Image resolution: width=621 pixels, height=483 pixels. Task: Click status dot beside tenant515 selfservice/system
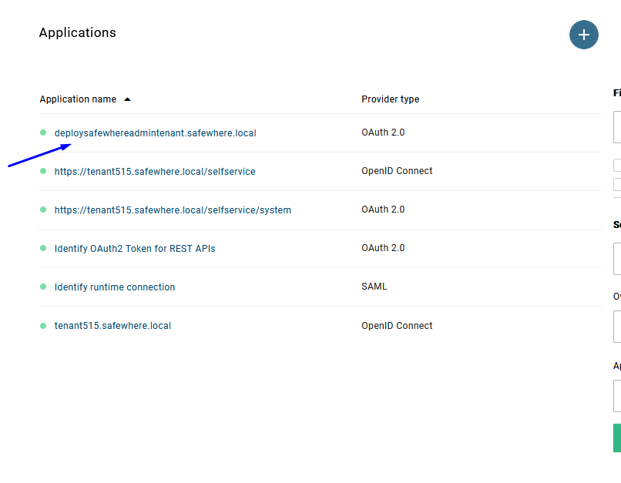point(43,210)
